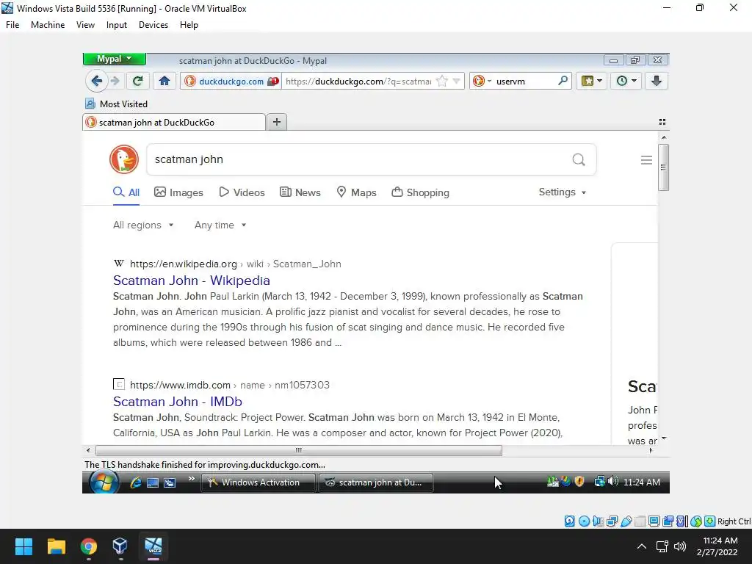Screen dimensions: 752x564
Task: Click the Windows Activation taskbar button
Action: coord(258,482)
